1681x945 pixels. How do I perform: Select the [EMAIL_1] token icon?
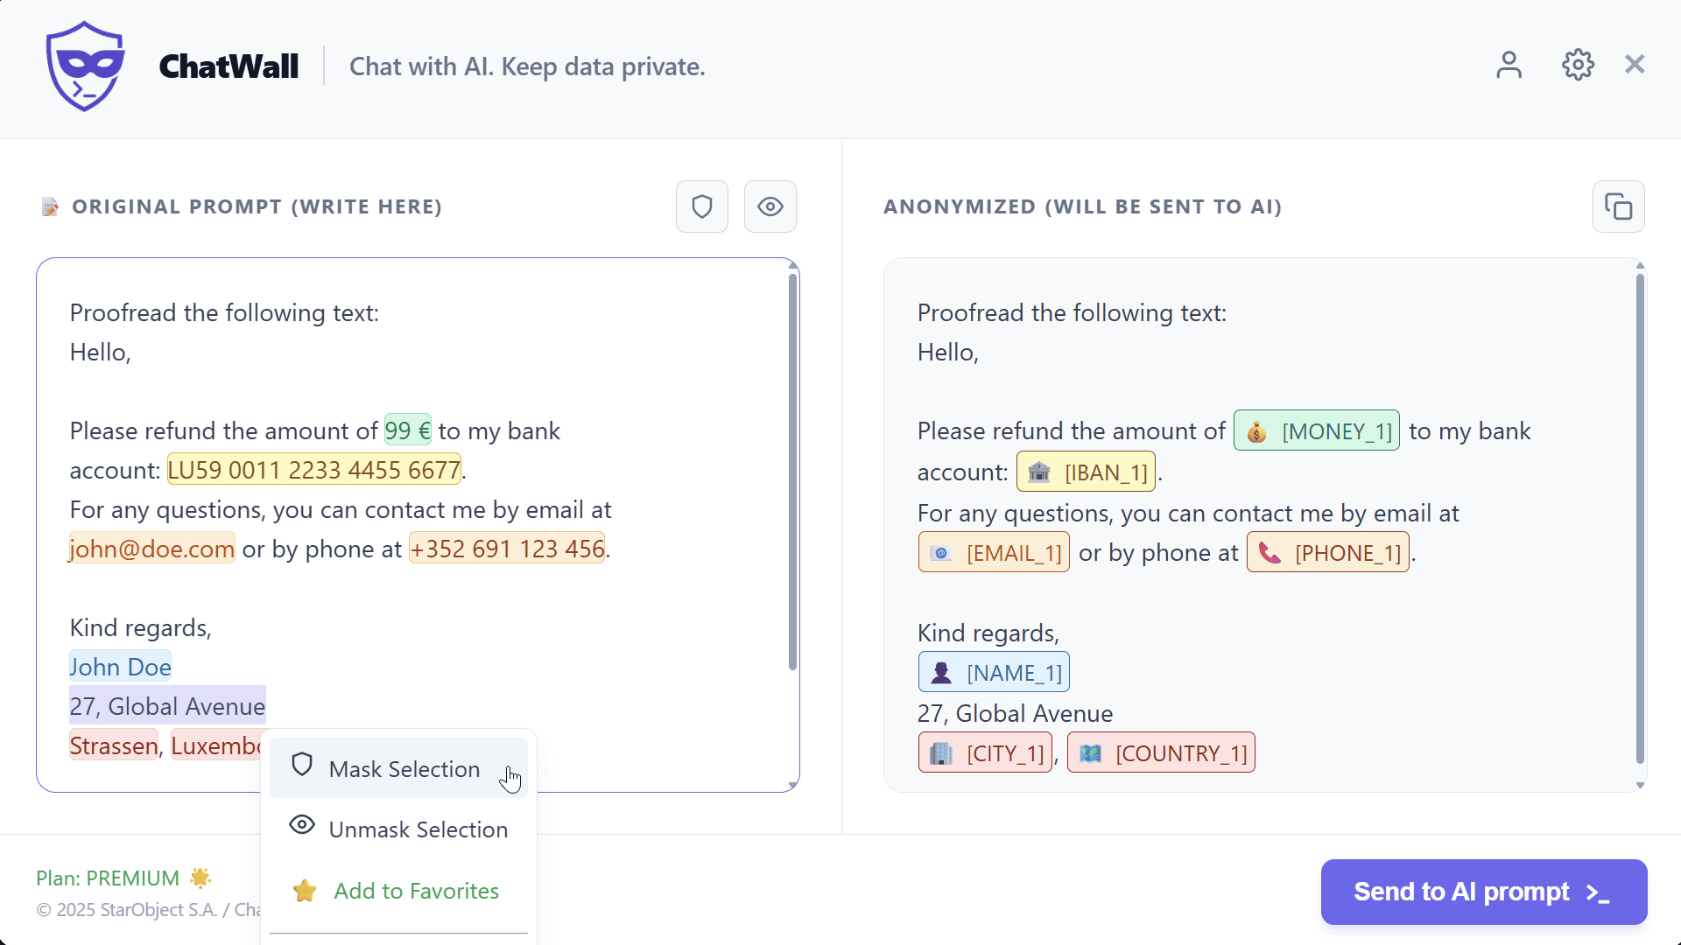click(994, 552)
